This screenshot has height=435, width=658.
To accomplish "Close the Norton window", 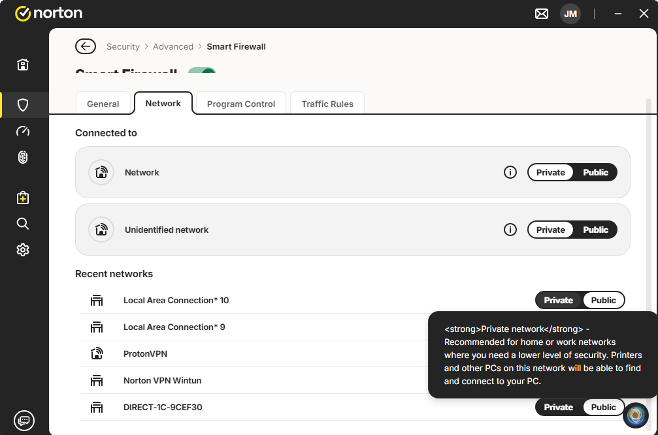I will tap(644, 14).
